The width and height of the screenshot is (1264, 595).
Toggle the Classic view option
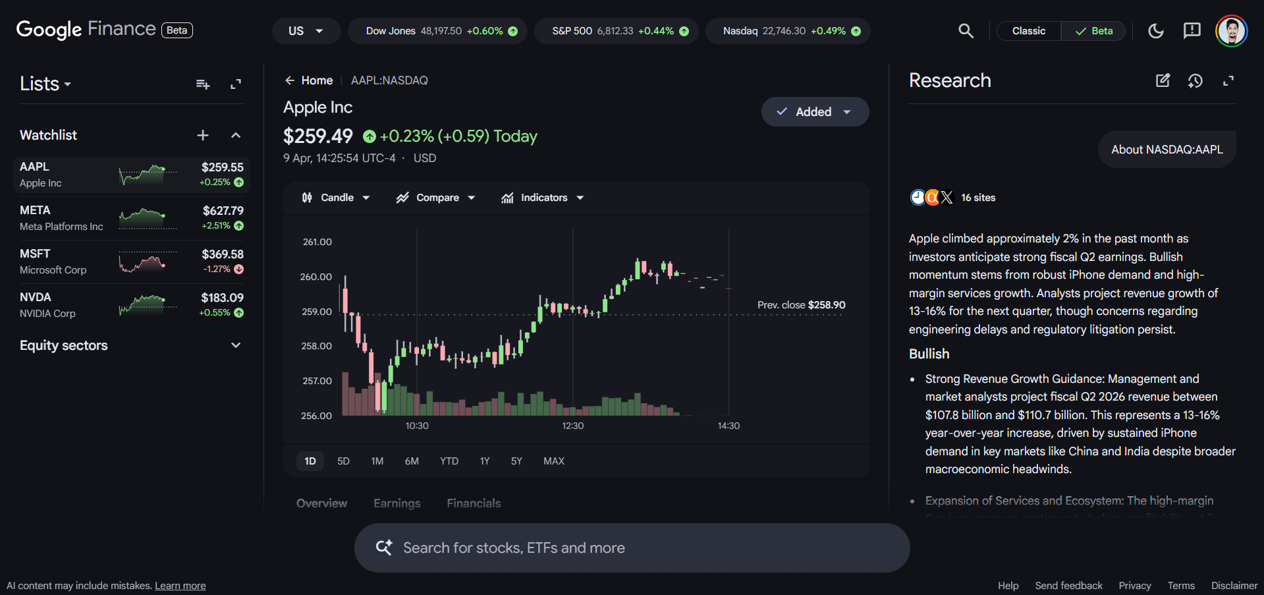(1028, 30)
